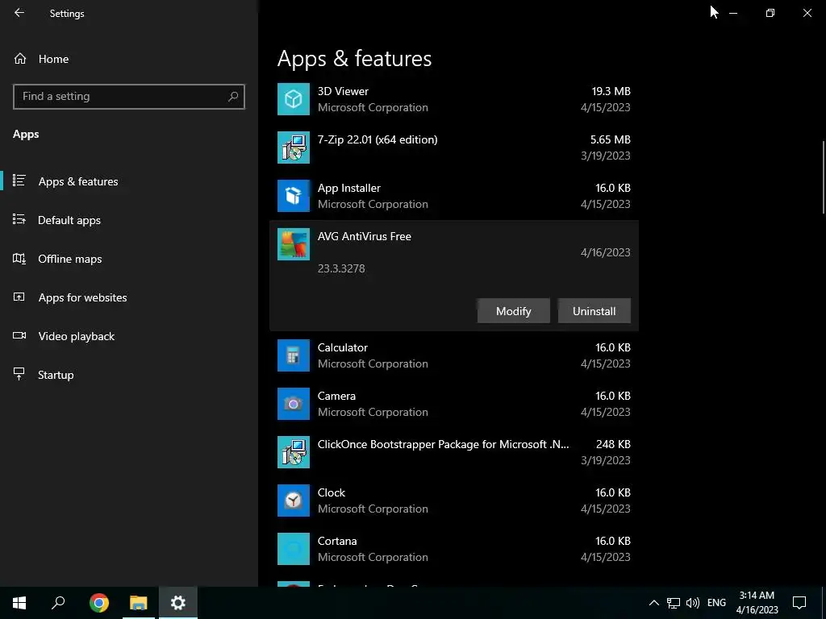Click the 248 KB size value
Viewport: 826px width, 619px height.
pos(613,444)
